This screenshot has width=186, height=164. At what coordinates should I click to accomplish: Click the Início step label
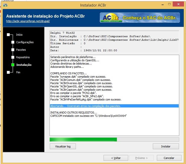19,35
